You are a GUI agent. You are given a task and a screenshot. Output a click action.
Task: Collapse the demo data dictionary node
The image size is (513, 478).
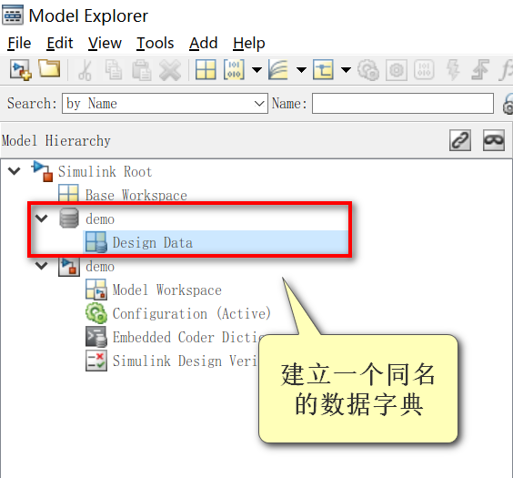click(42, 218)
